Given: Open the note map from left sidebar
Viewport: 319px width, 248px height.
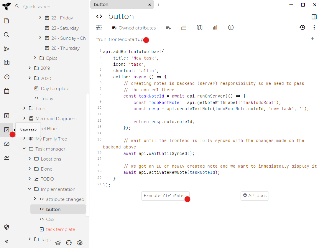Looking at the screenshot, I should 6,63.
